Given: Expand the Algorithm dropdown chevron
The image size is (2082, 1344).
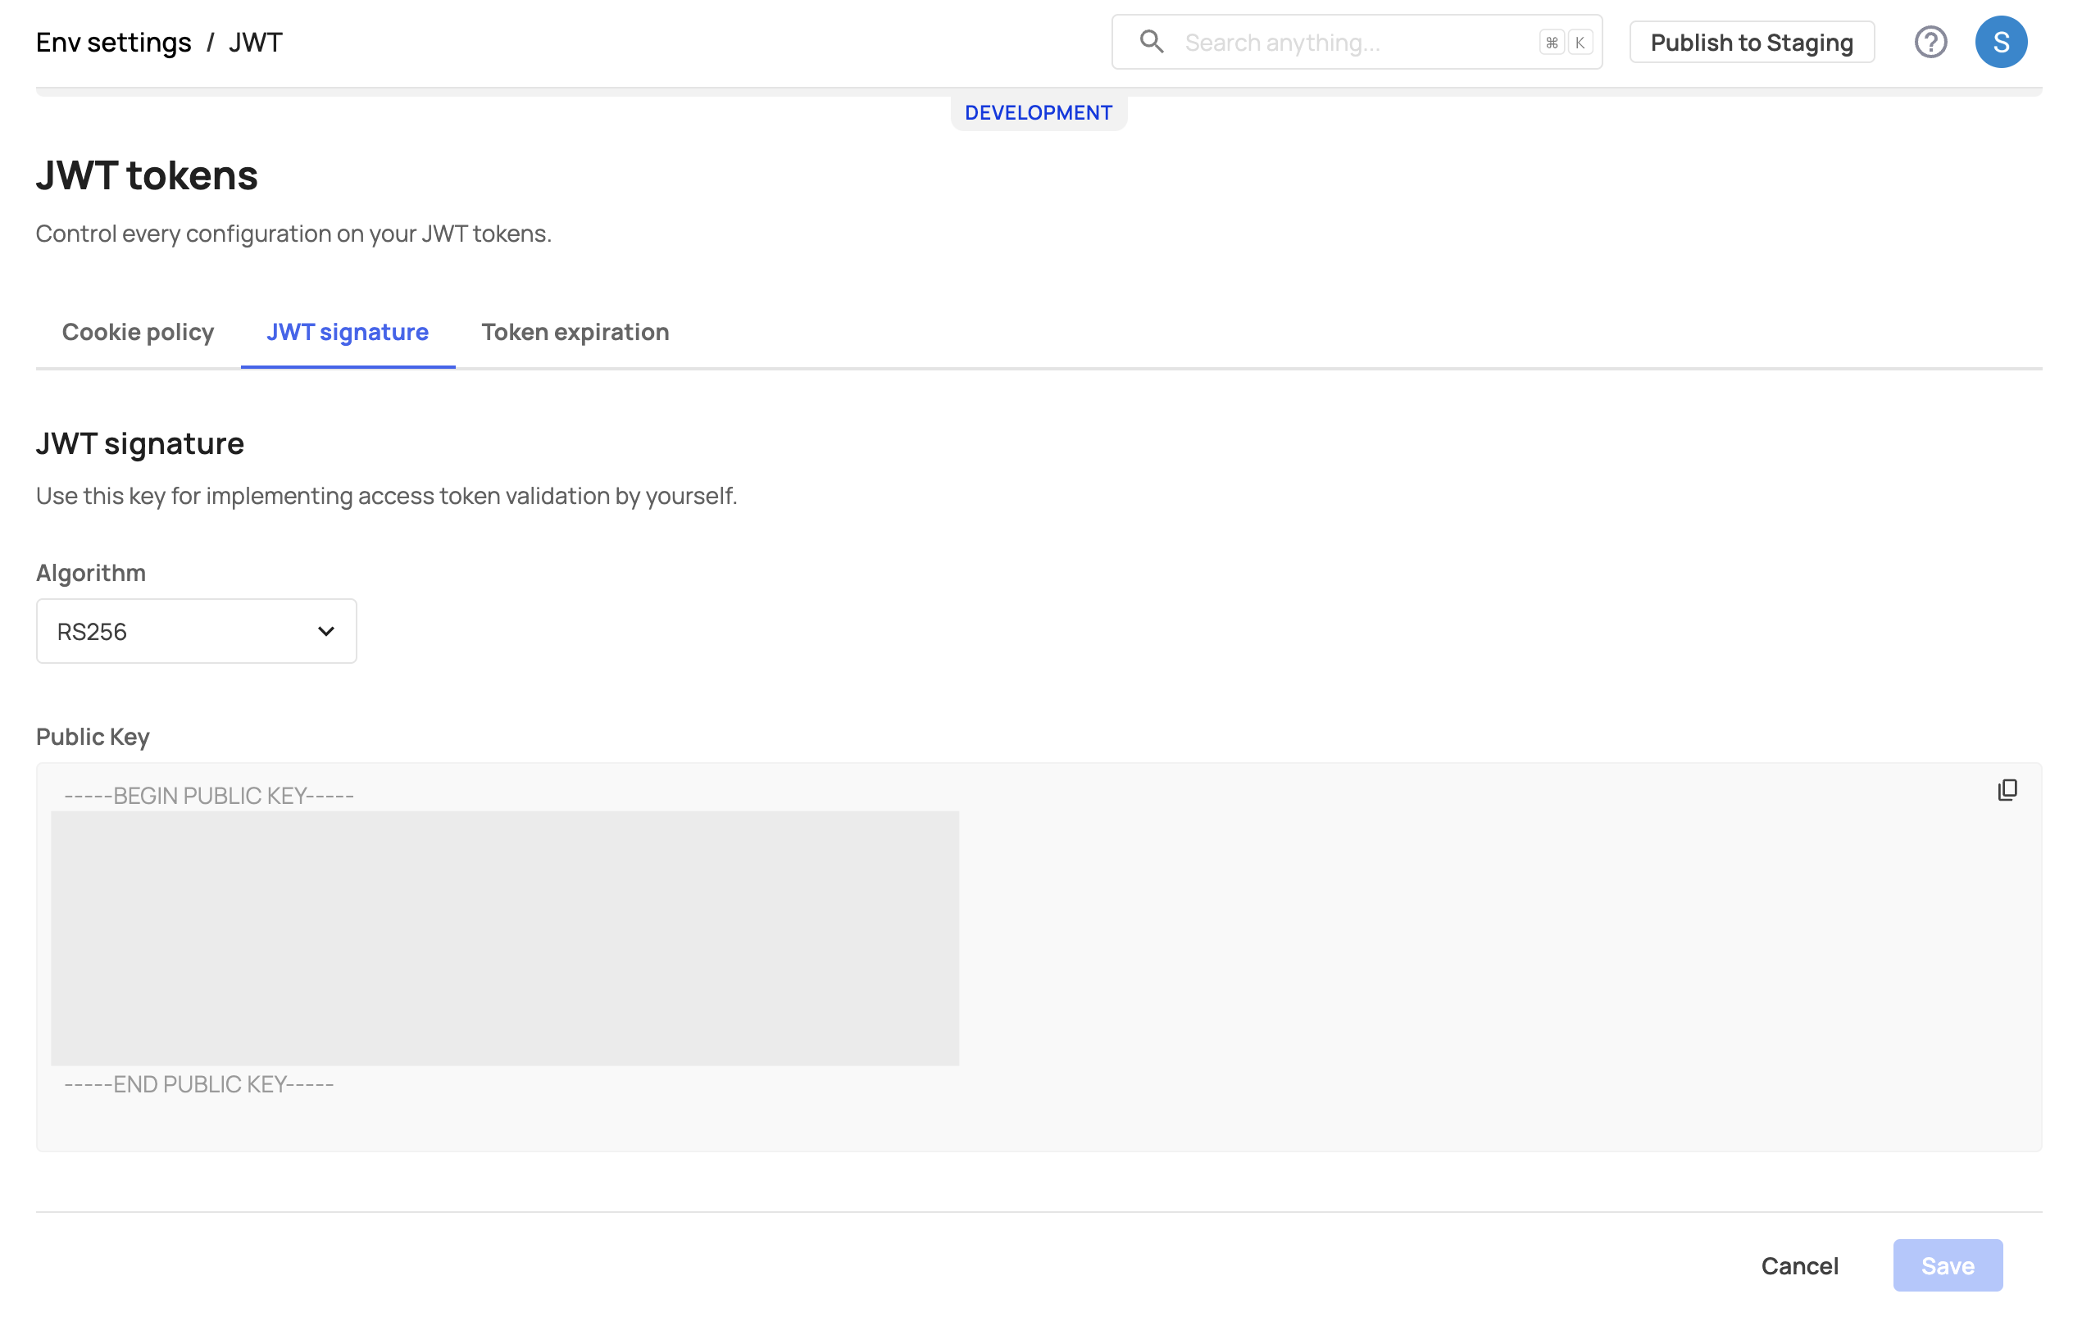Looking at the screenshot, I should coord(325,631).
